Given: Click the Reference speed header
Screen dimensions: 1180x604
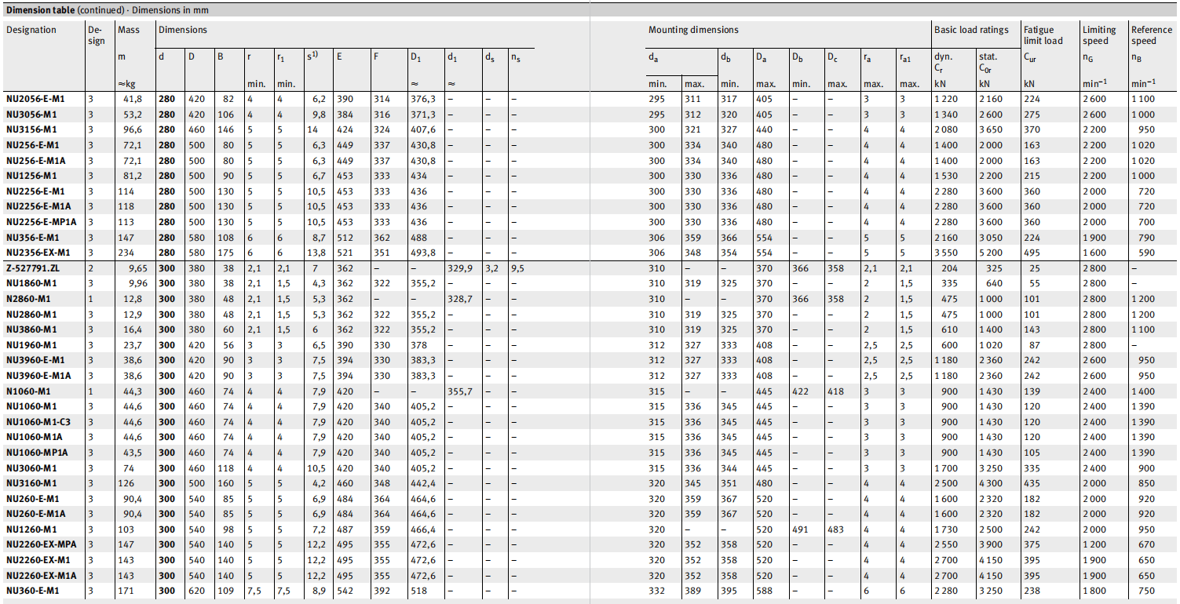Looking at the screenshot, I should tap(1150, 35).
